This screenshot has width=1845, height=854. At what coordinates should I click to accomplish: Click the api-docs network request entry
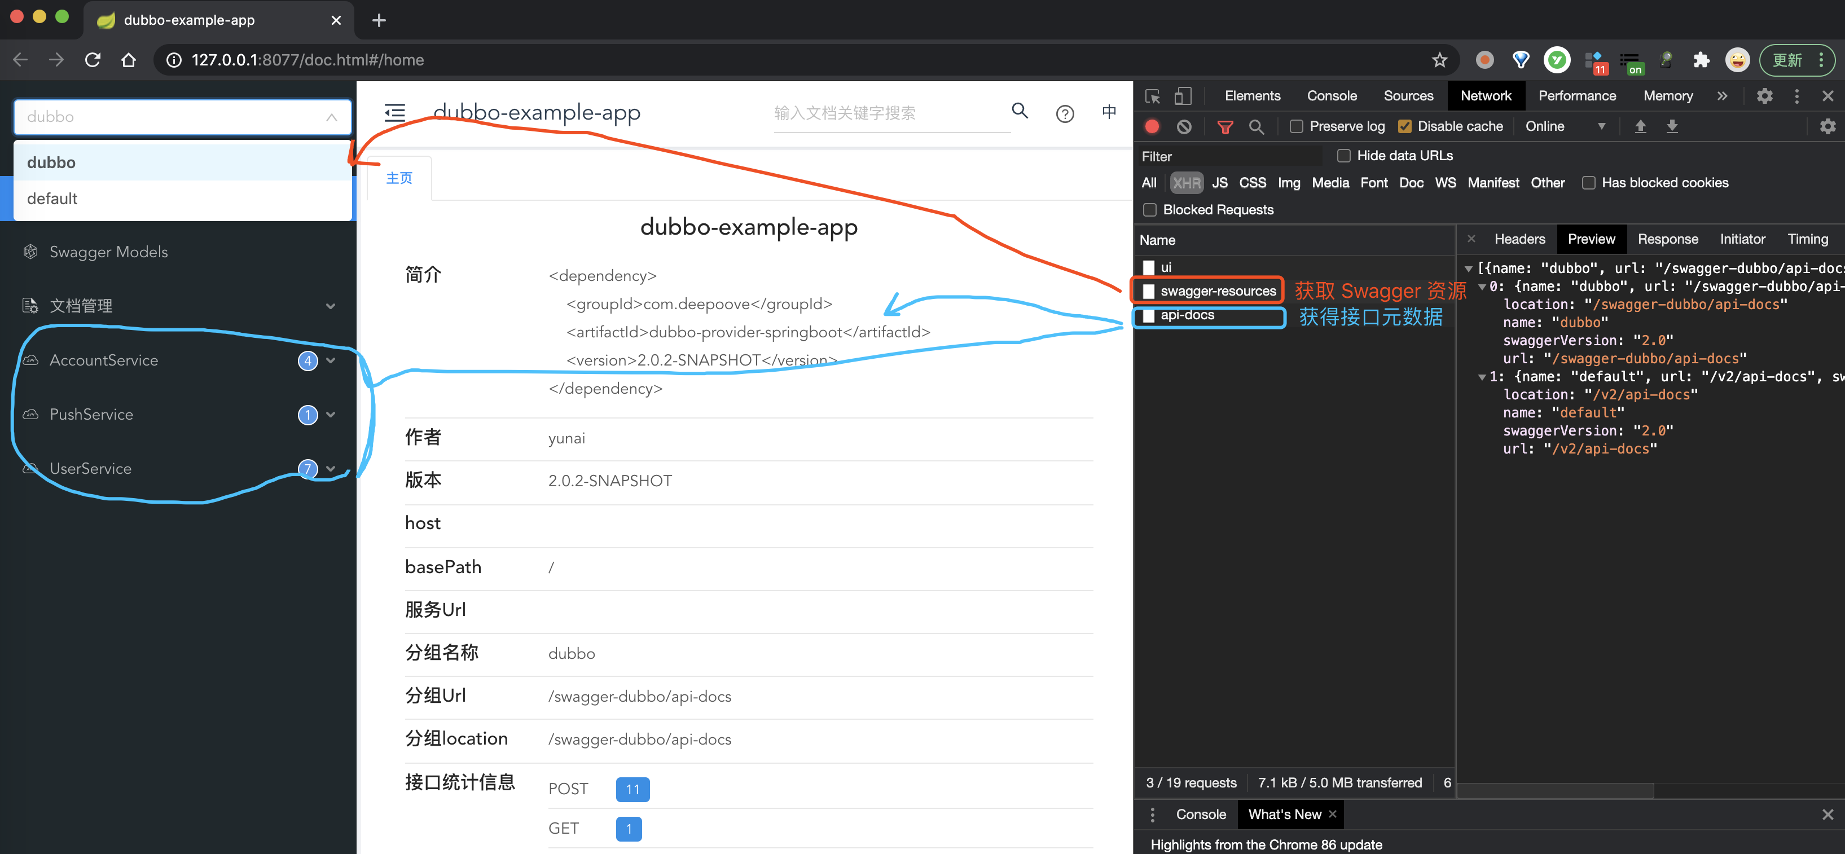pyautogui.click(x=1187, y=315)
